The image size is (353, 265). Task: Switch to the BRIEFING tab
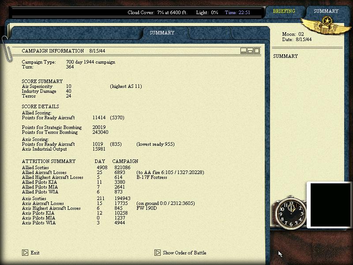tap(284, 11)
